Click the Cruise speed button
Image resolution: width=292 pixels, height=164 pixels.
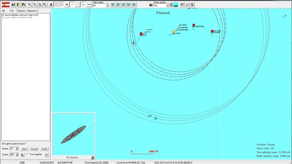tap(44, 149)
